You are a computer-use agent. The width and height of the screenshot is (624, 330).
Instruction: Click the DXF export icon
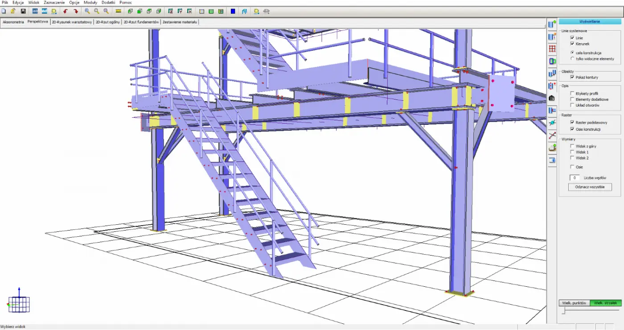coord(45,11)
